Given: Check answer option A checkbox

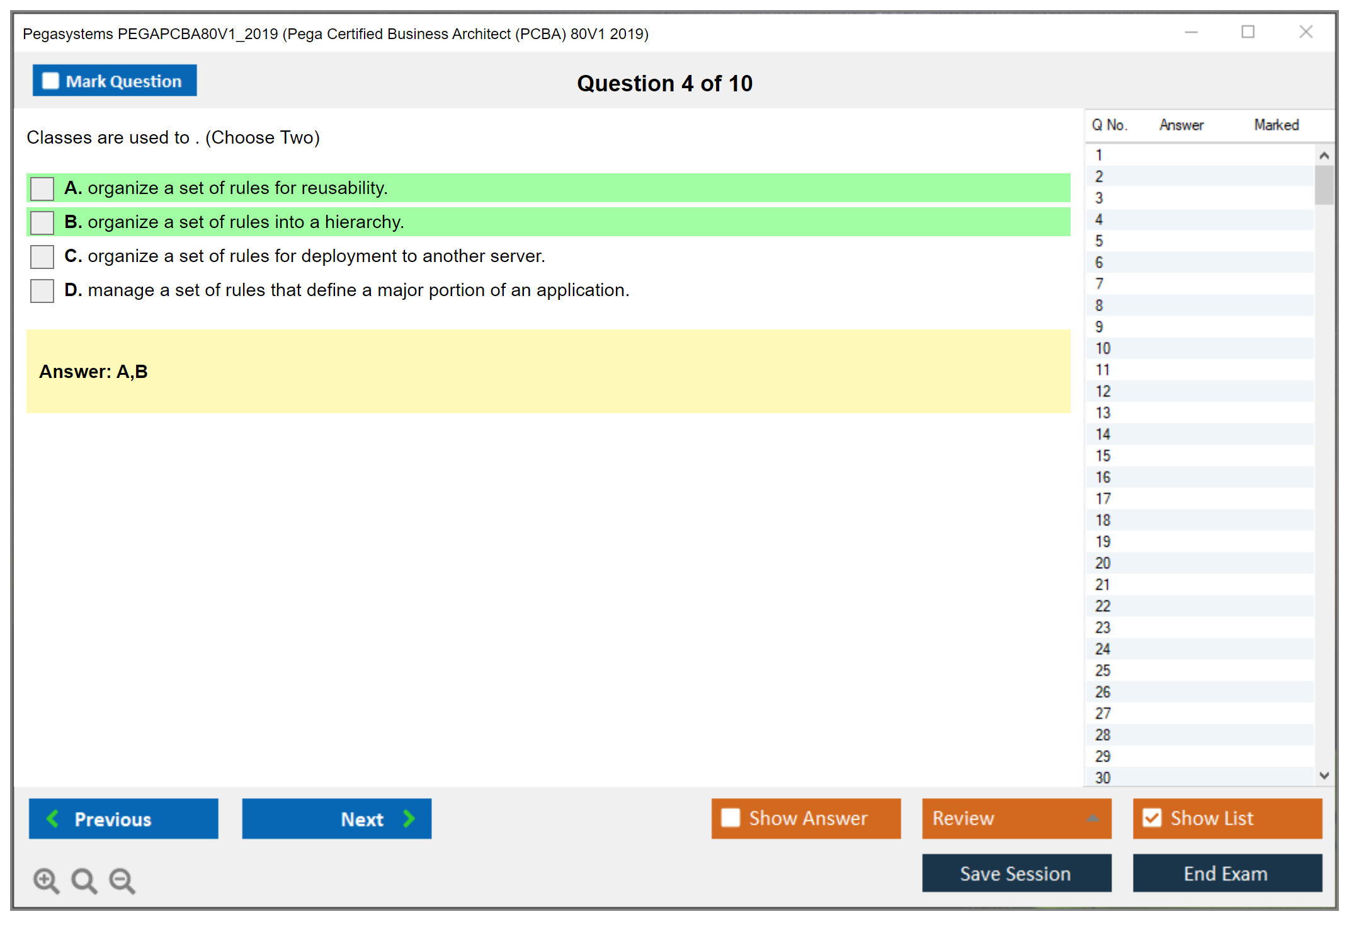Looking at the screenshot, I should click(42, 188).
